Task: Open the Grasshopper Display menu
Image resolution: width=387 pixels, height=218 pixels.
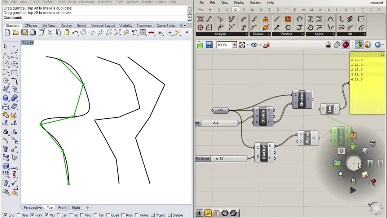Action: click(x=239, y=3)
